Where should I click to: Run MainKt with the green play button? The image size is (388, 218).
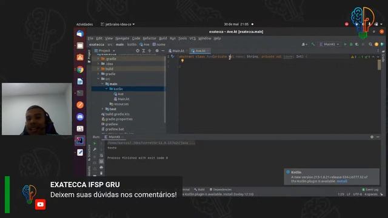(345, 44)
